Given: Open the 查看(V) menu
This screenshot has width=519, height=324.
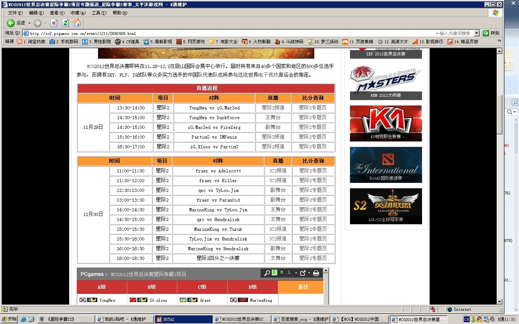Looking at the screenshot, I should [57, 13].
